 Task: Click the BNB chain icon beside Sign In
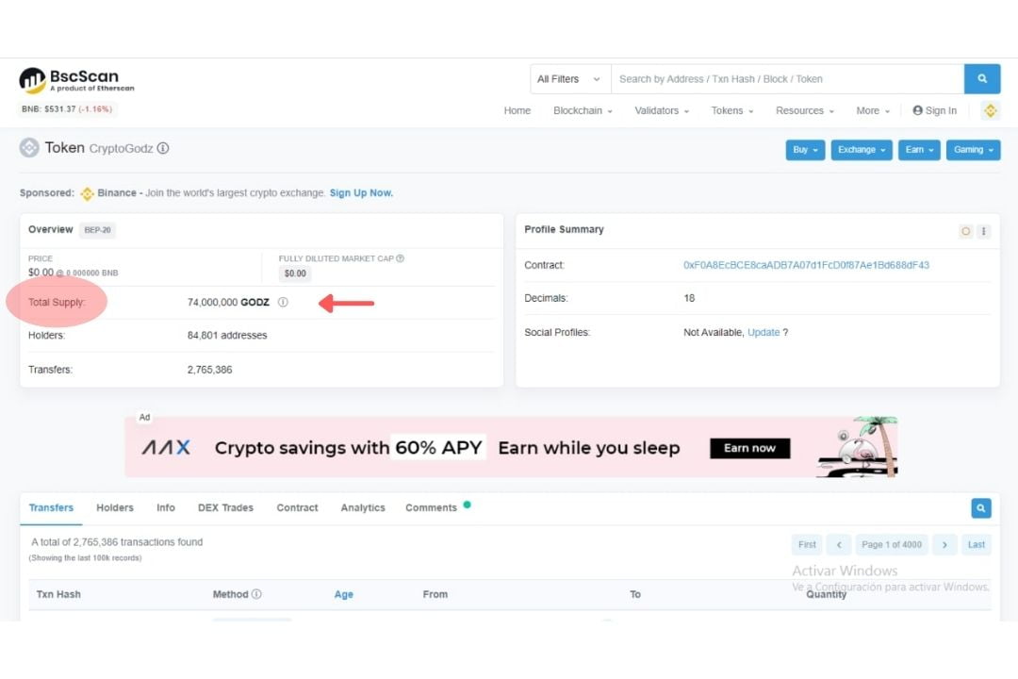tap(990, 110)
